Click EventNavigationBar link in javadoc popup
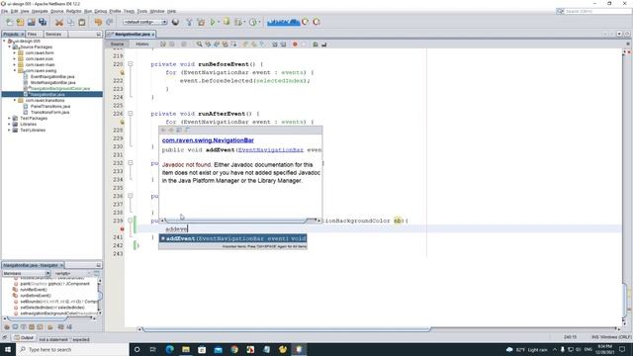This screenshot has height=356, width=633. point(270,149)
